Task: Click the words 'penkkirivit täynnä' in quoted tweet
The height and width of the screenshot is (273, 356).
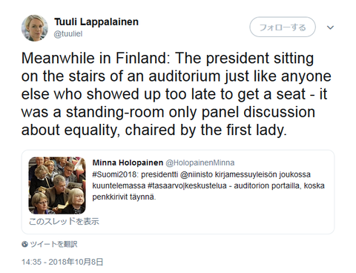Action: tap(124, 197)
